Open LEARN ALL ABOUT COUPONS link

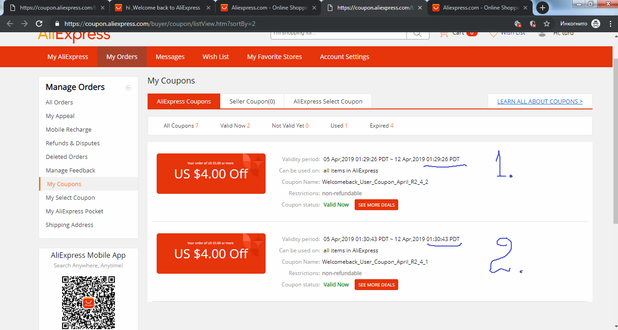click(x=540, y=101)
